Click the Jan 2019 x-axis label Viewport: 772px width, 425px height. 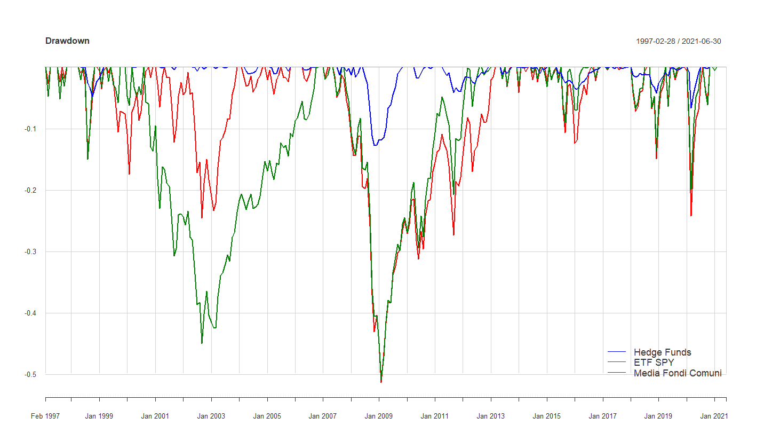tap(658, 416)
